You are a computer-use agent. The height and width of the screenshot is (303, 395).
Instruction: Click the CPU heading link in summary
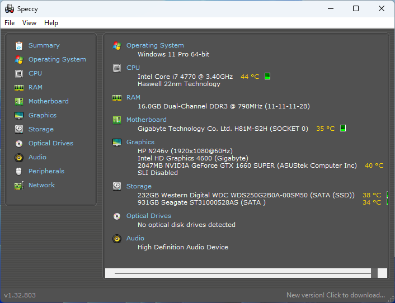[133, 68]
